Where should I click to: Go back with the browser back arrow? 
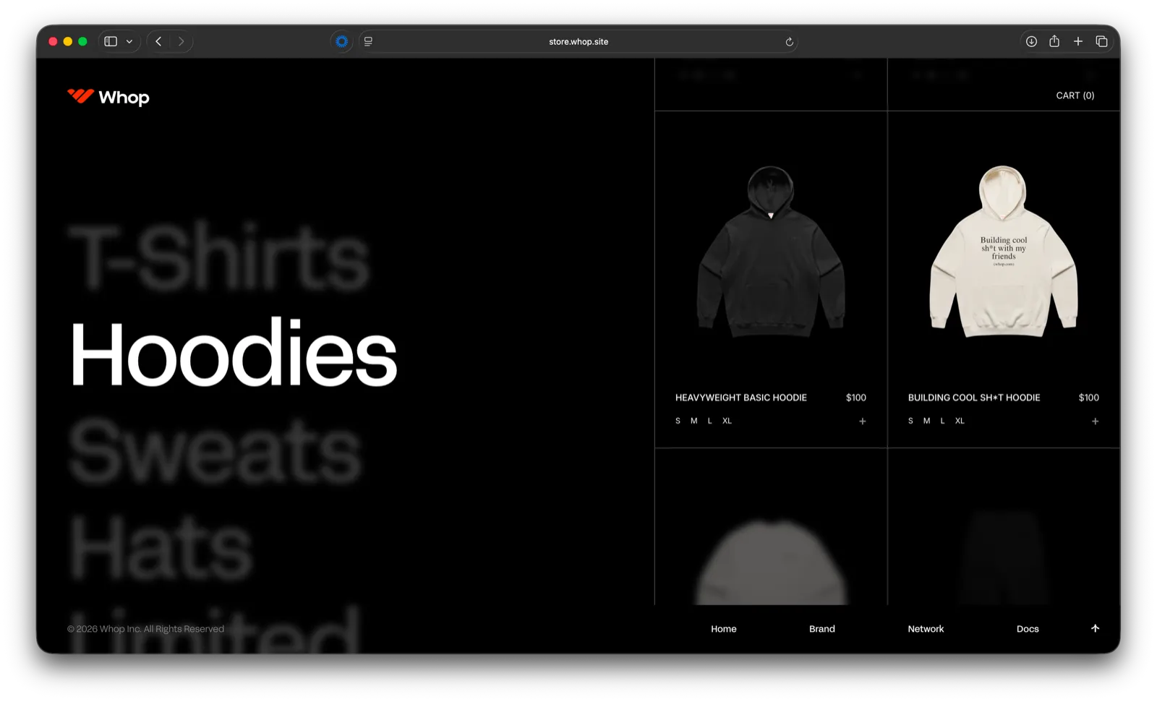pos(158,41)
